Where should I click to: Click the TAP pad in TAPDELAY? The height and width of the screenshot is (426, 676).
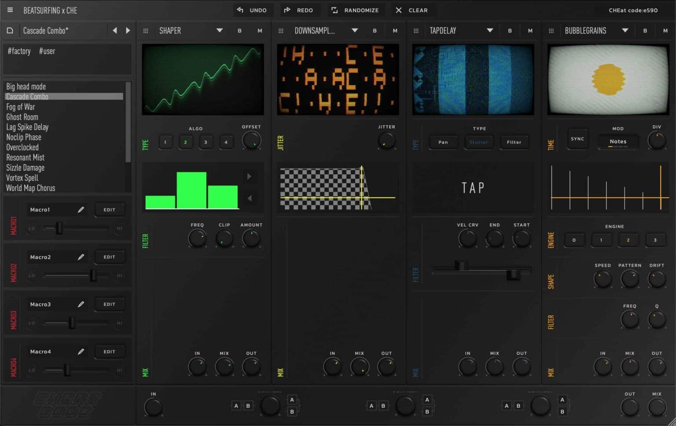[x=473, y=188]
